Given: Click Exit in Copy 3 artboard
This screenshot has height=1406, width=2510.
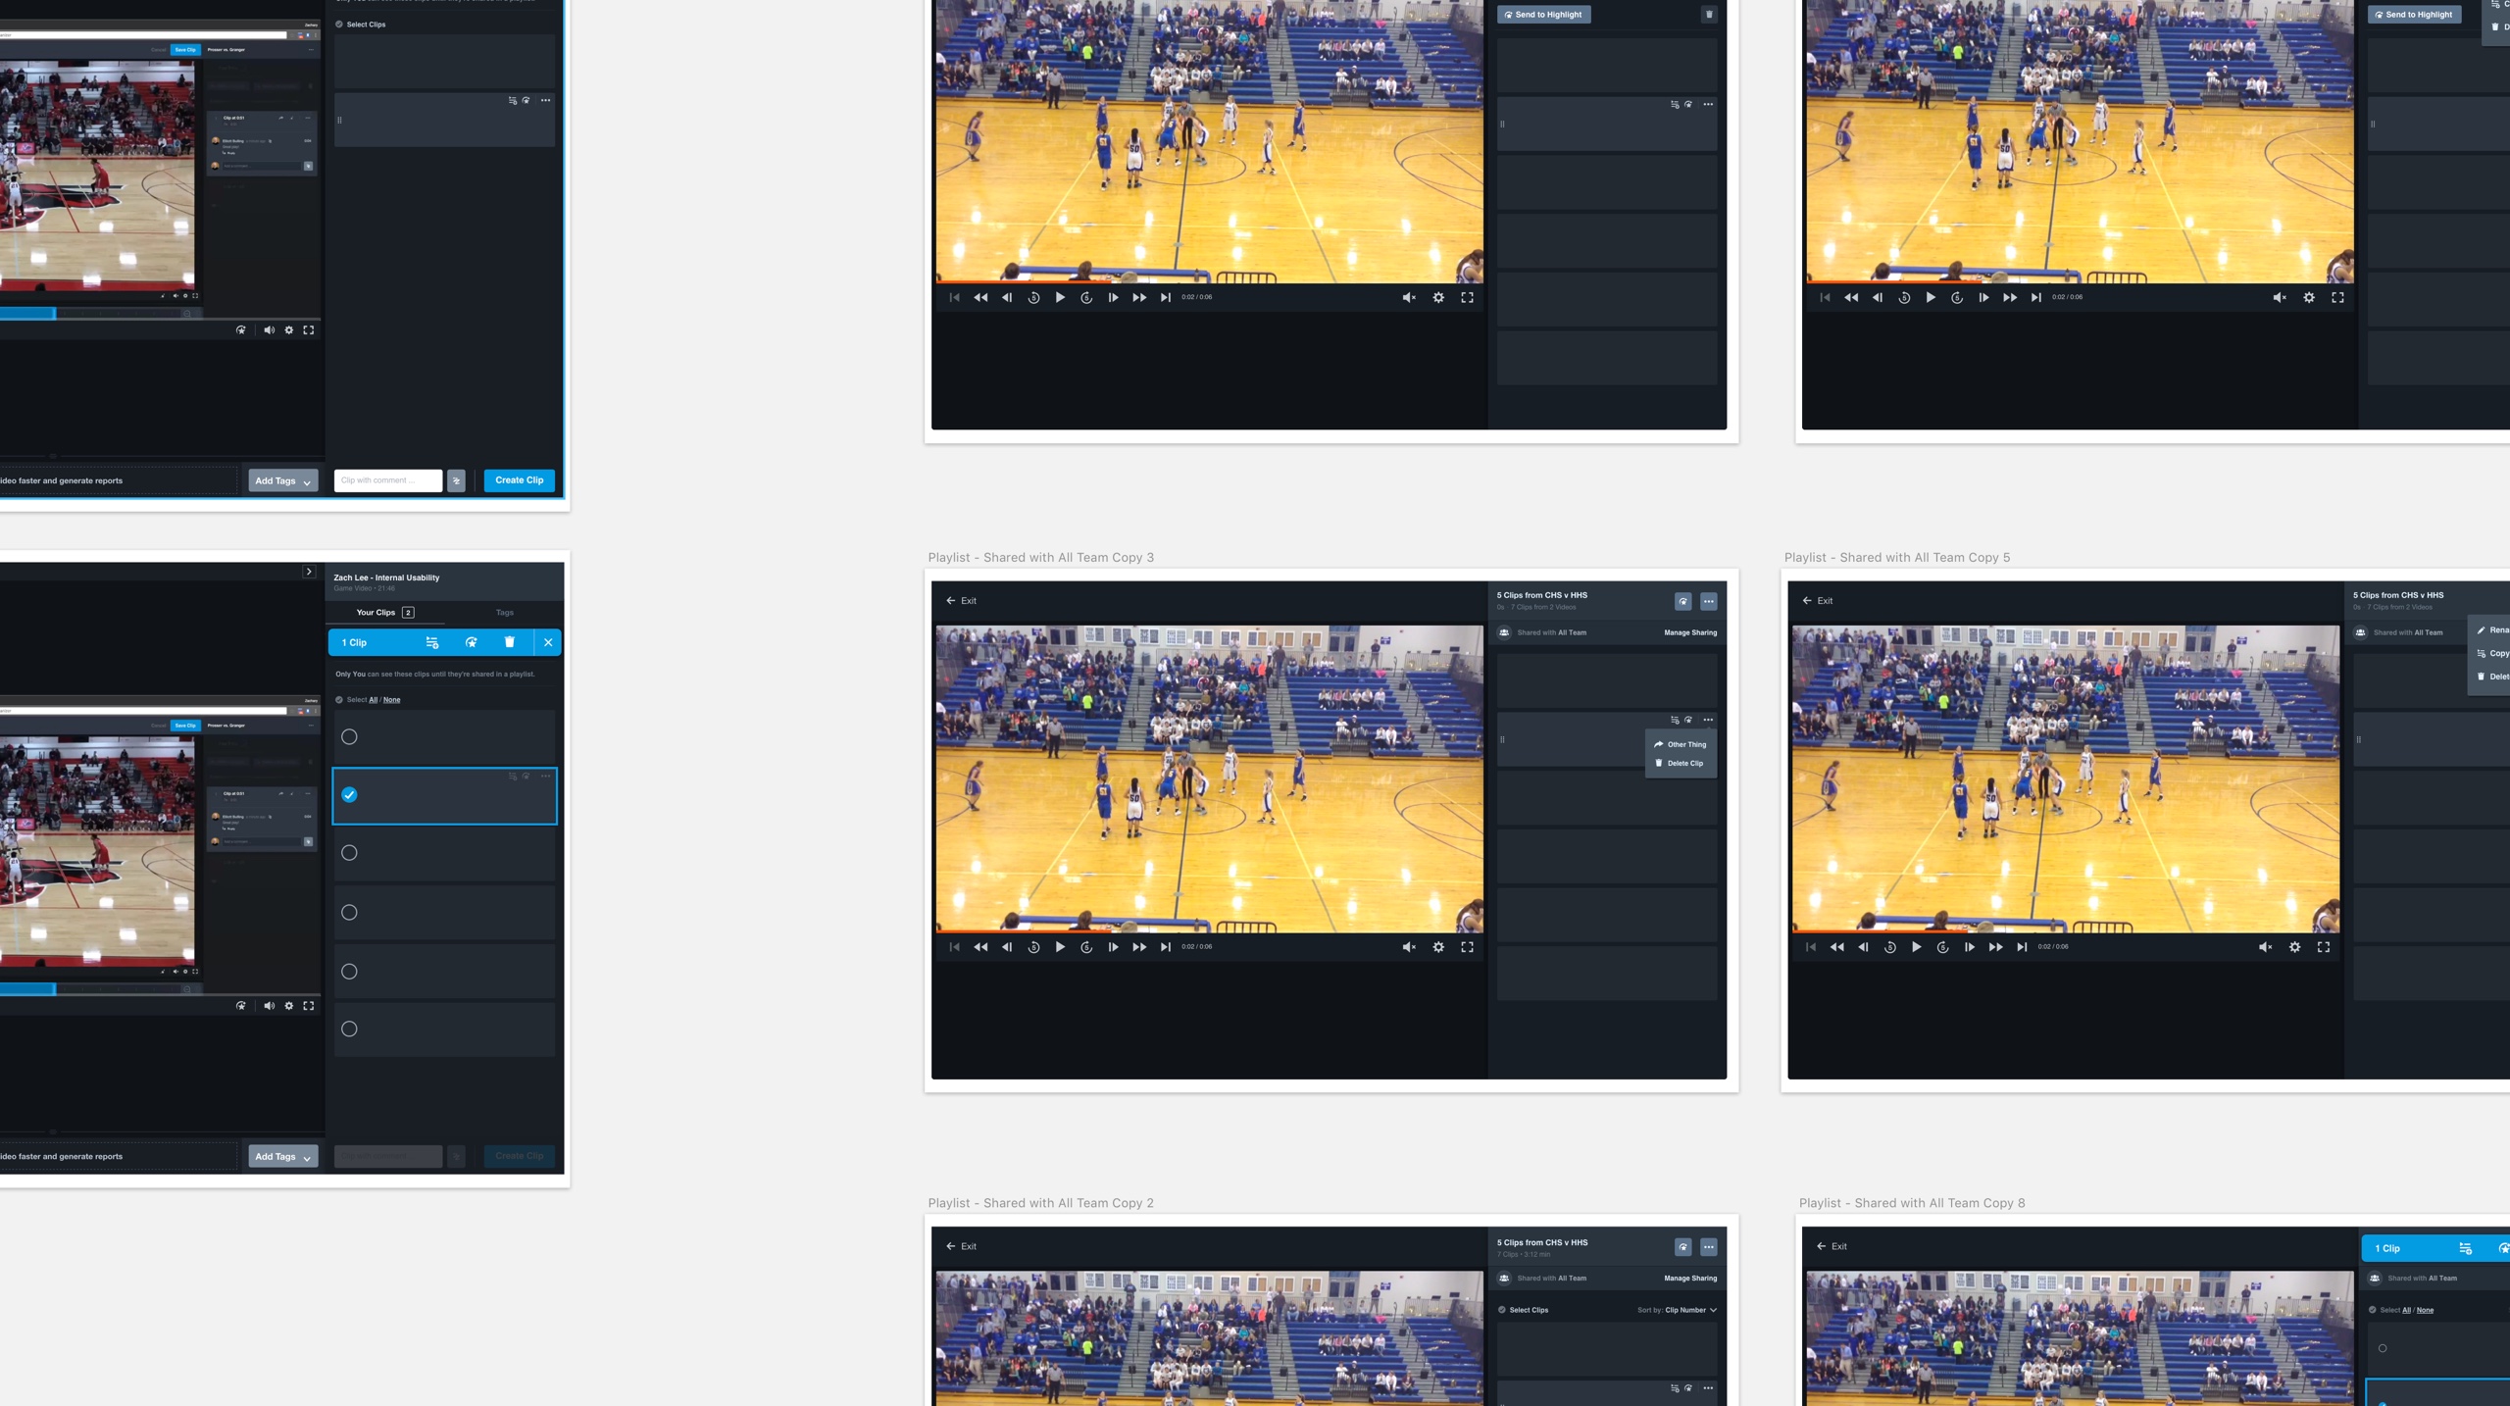Looking at the screenshot, I should pyautogui.click(x=961, y=601).
